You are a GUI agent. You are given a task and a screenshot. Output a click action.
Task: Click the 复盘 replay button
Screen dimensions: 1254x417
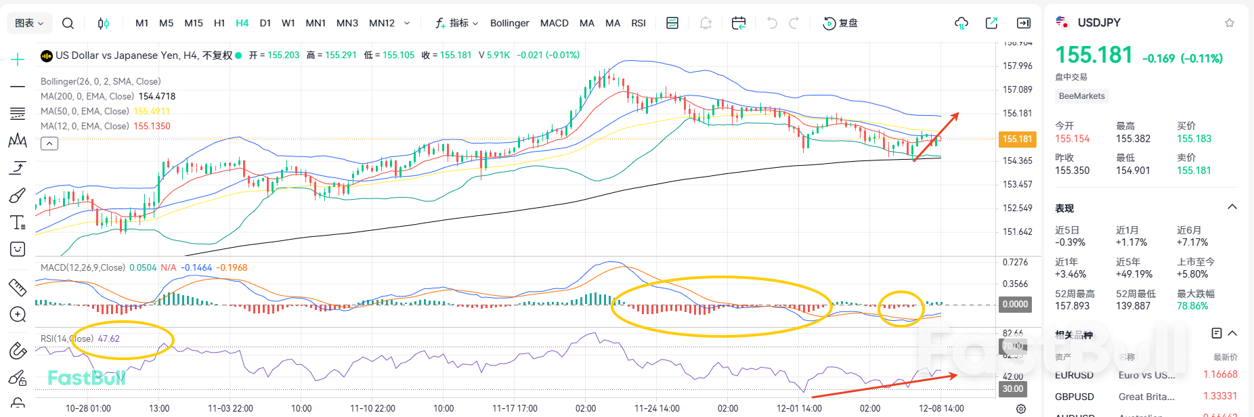840,24
